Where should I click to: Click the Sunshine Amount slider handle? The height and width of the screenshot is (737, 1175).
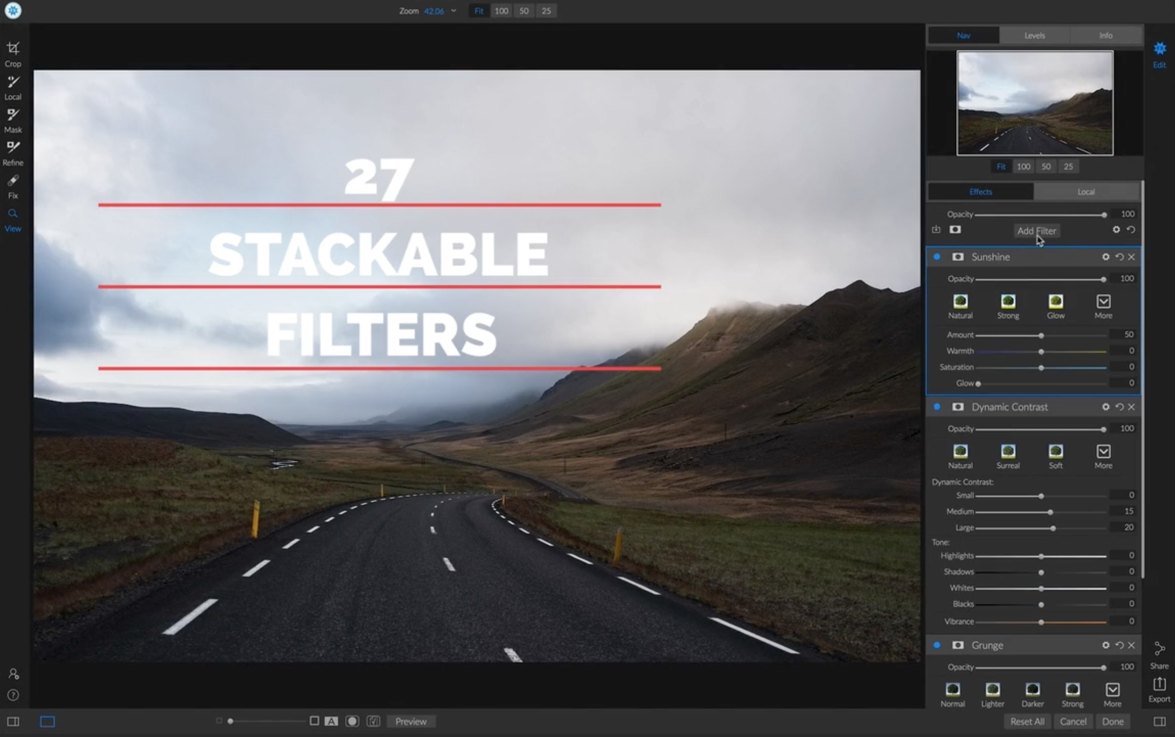(1041, 335)
